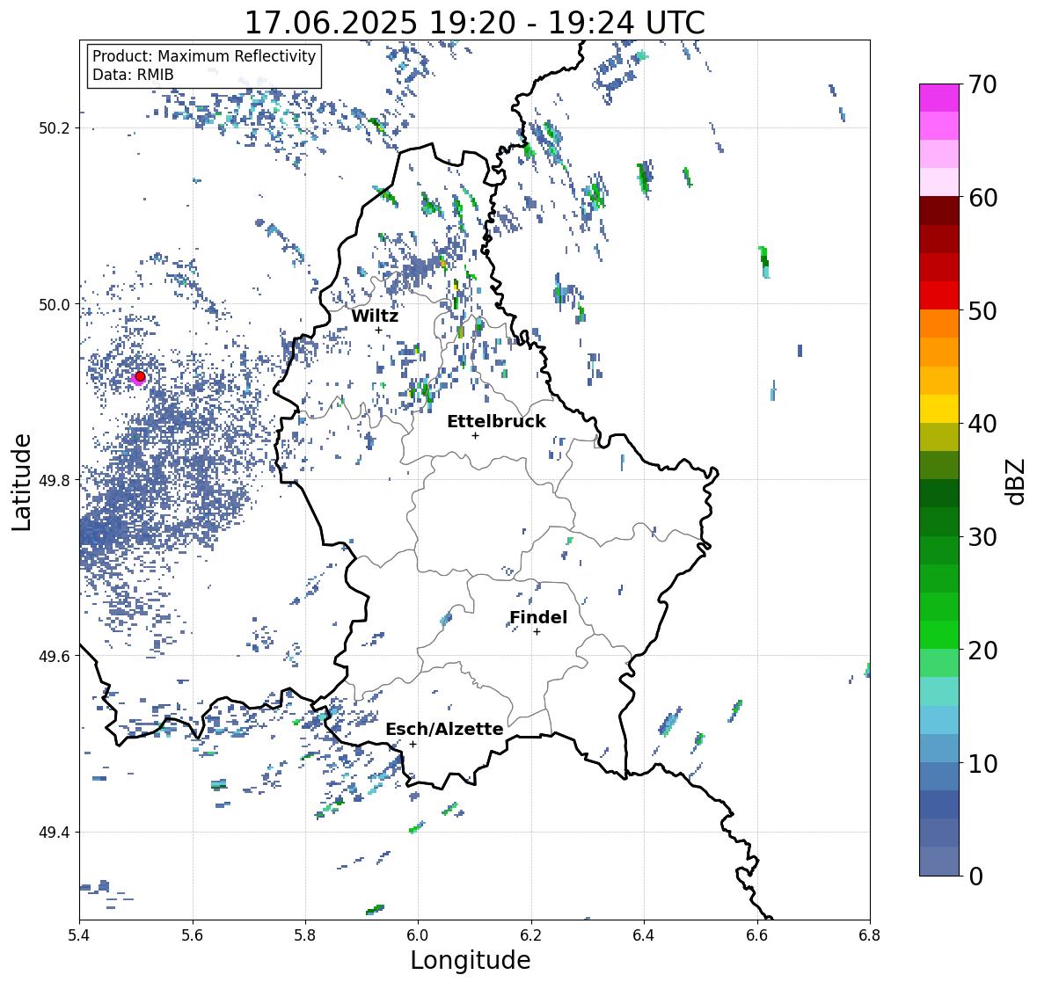Click the plus marker under Findel
Screen dimensions: 1037x982
click(537, 632)
